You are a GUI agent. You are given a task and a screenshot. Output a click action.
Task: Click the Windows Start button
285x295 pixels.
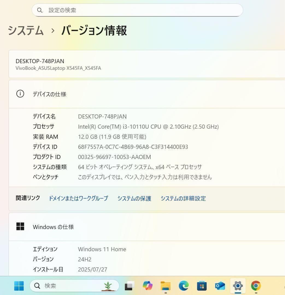tap(19, 286)
